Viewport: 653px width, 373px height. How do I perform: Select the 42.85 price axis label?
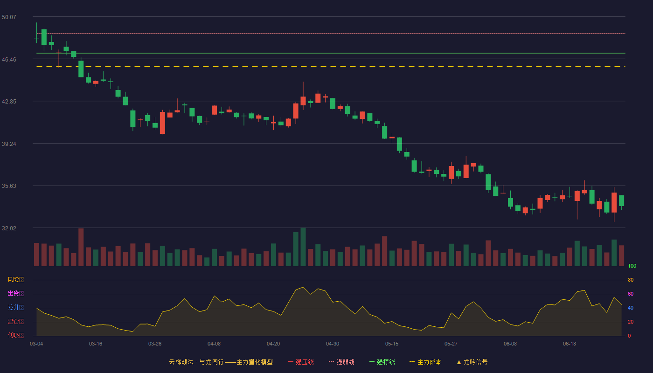pyautogui.click(x=9, y=102)
